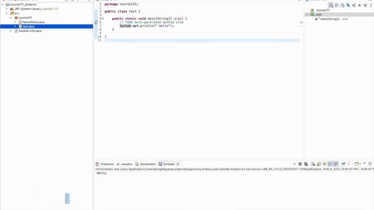Image resolution: width=374 pixels, height=210 pixels.
Task: Click the TODO comment on line 6
Action: [151, 22]
